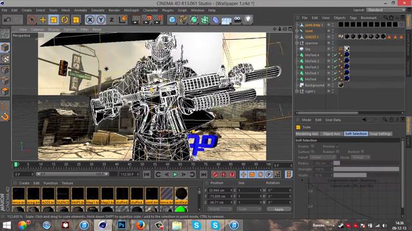Image resolution: width=412 pixels, height=231 pixels.
Task: Toggle MoText.4 enable checkmark
Action: click(335, 55)
